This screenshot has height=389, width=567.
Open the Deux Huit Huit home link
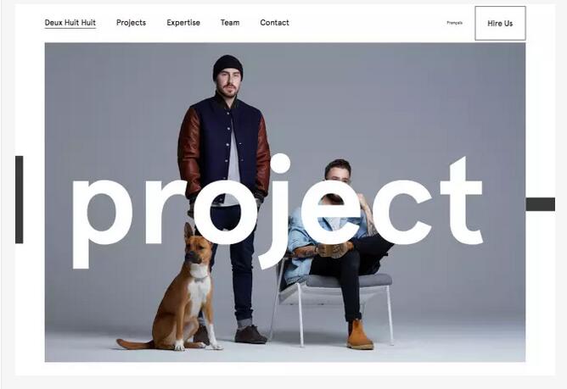coord(70,23)
